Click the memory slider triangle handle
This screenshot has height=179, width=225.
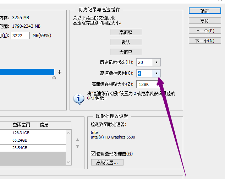tap(54, 77)
